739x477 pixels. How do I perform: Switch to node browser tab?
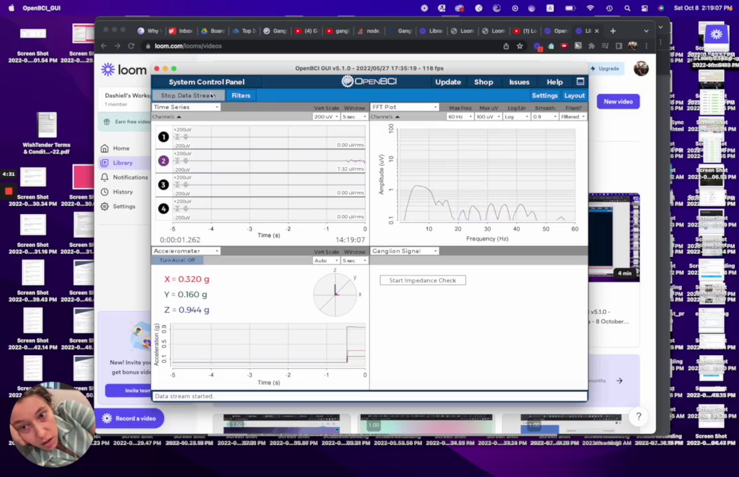pyautogui.click(x=369, y=31)
